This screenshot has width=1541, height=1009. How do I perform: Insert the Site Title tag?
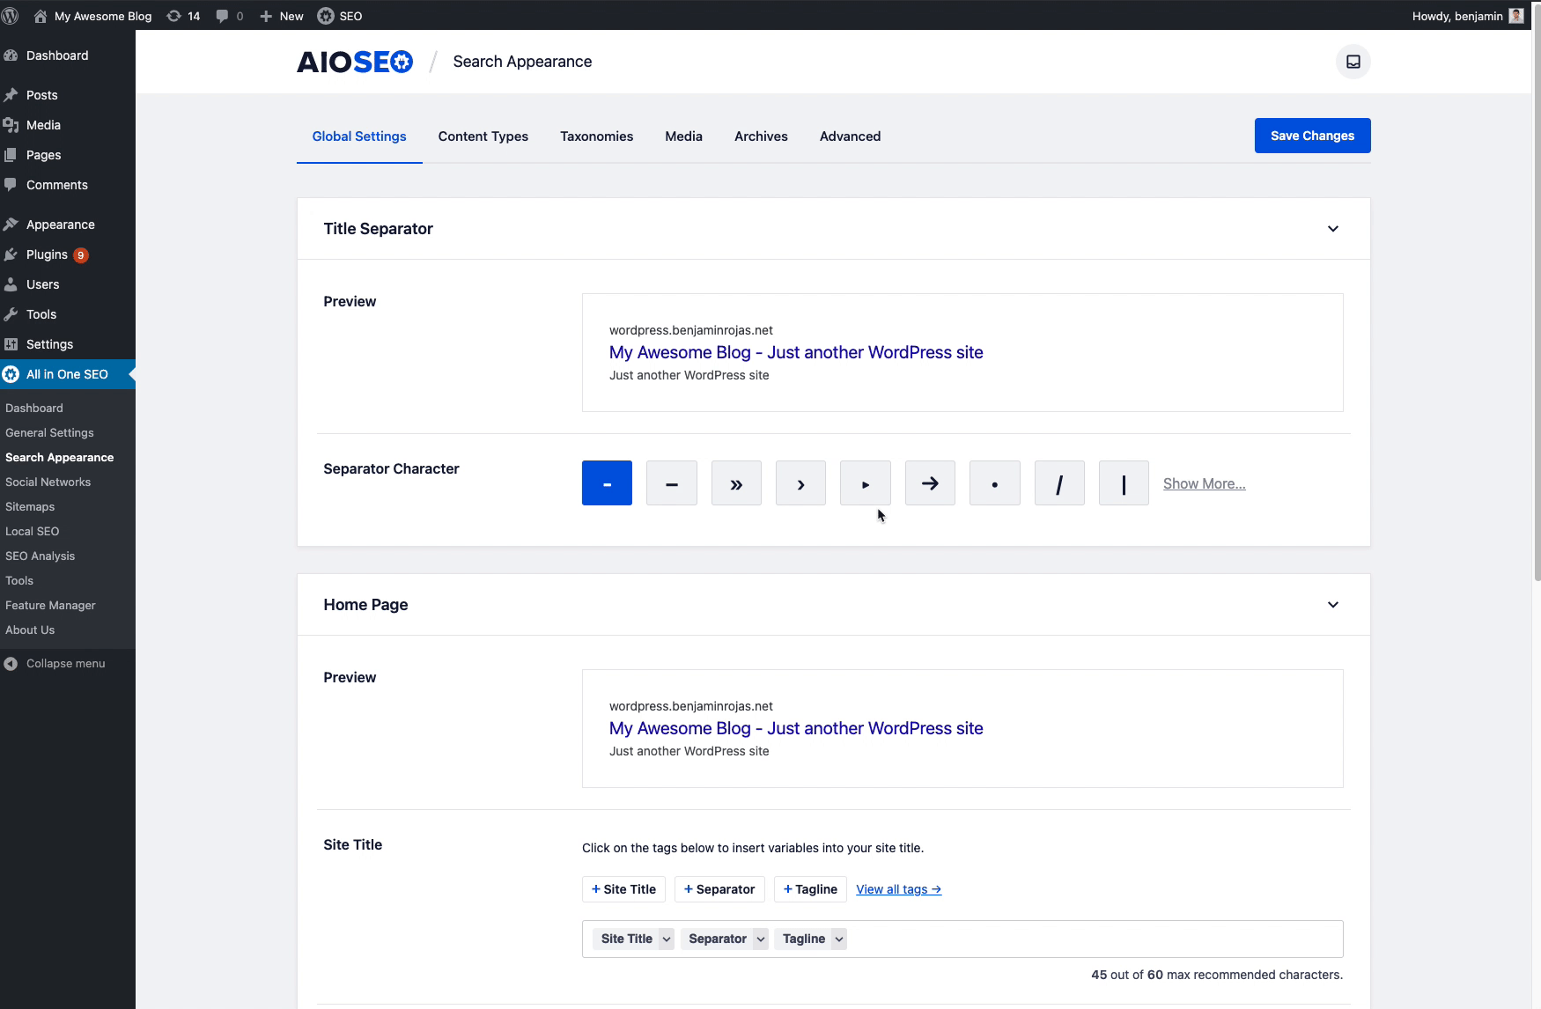[x=623, y=889]
